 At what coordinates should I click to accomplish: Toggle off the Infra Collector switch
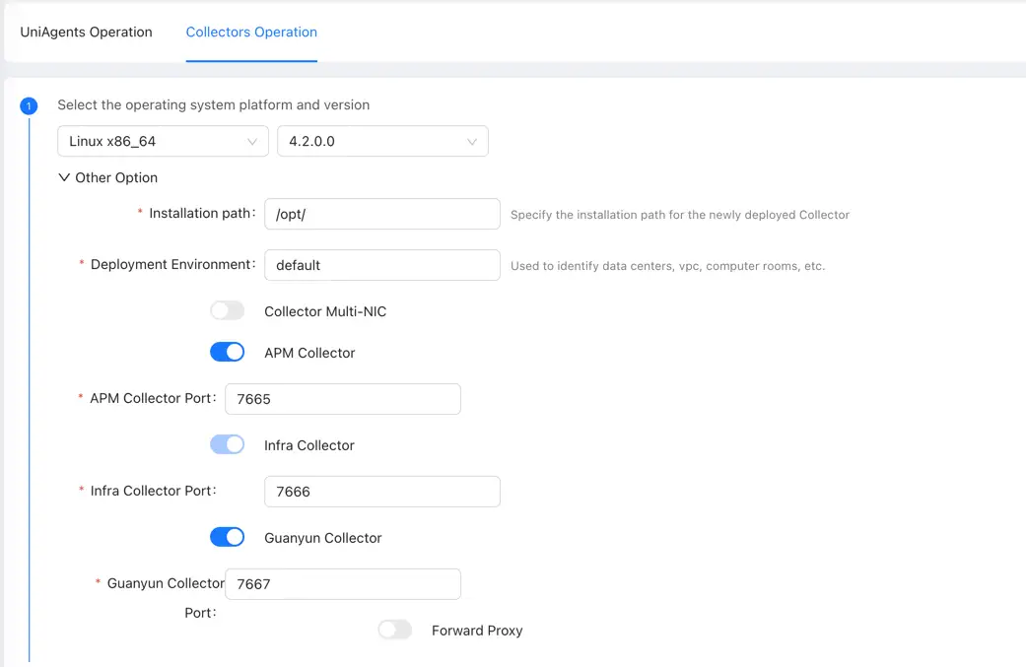pos(227,444)
